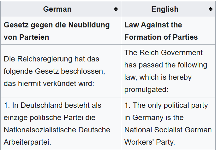The width and height of the screenshot is (216, 150).
Task: Click 'das hiermit verkündet wird:' text line
Action: coord(49,84)
